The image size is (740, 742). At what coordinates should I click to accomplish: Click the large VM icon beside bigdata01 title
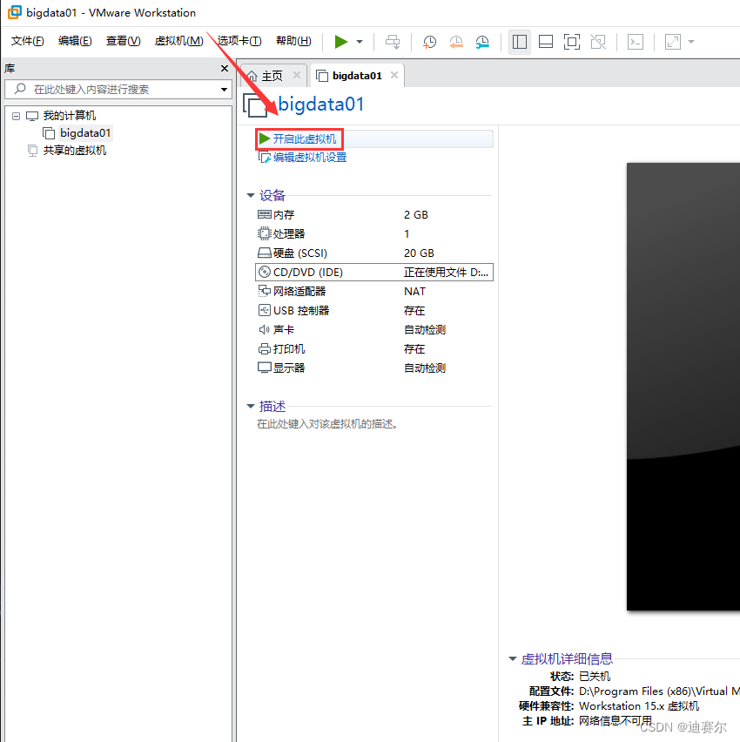click(x=255, y=105)
